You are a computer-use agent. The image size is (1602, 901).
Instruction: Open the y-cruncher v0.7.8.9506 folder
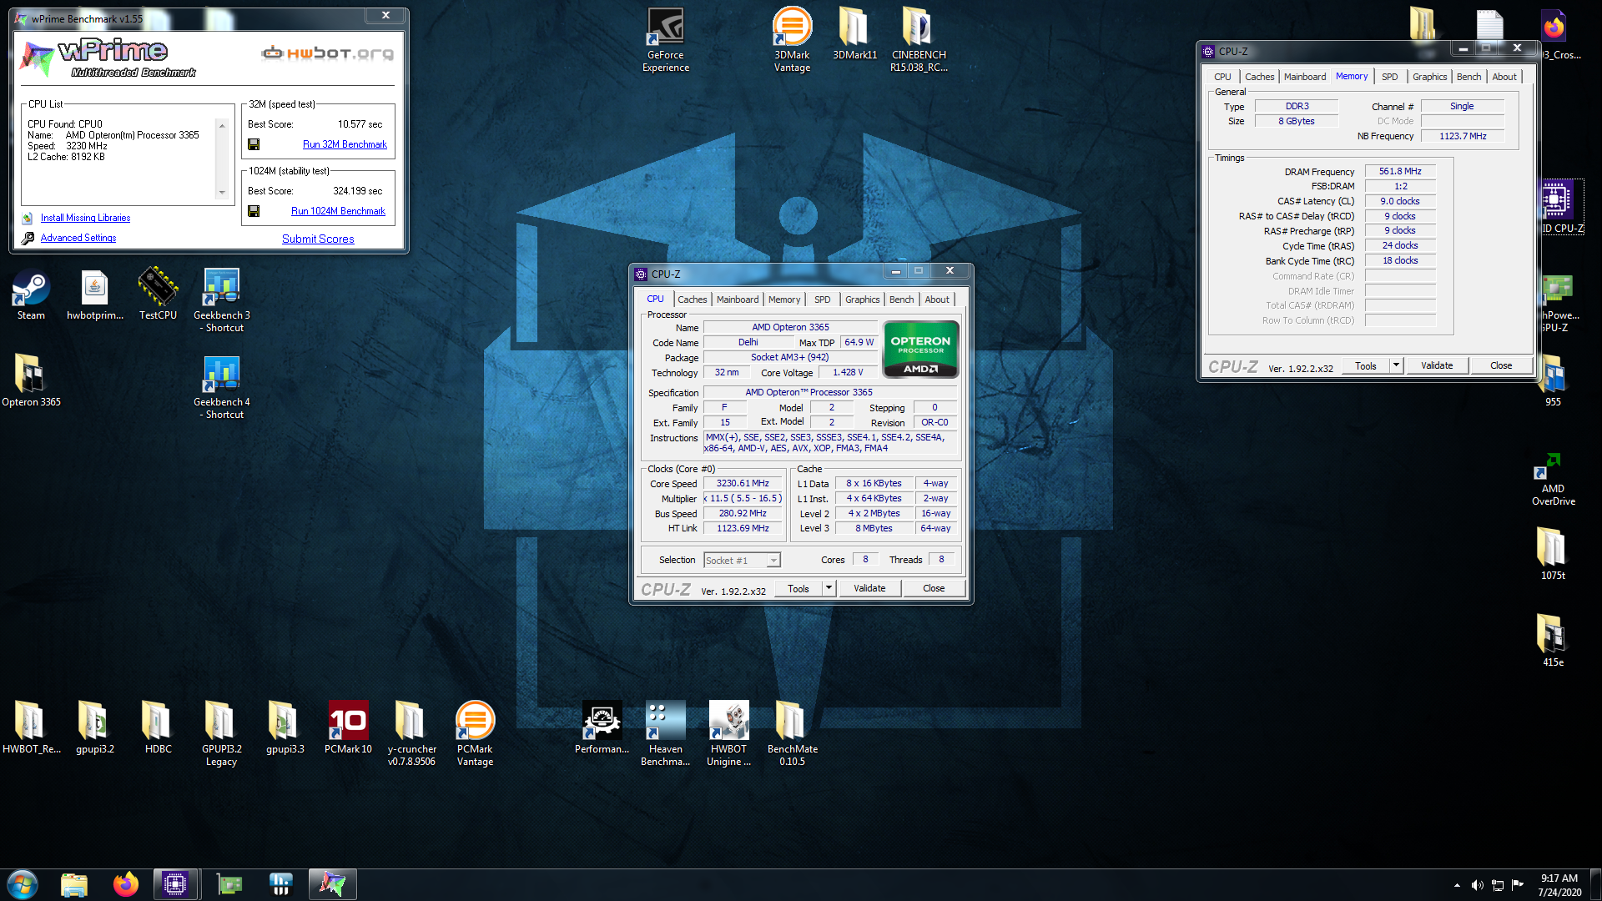411,734
